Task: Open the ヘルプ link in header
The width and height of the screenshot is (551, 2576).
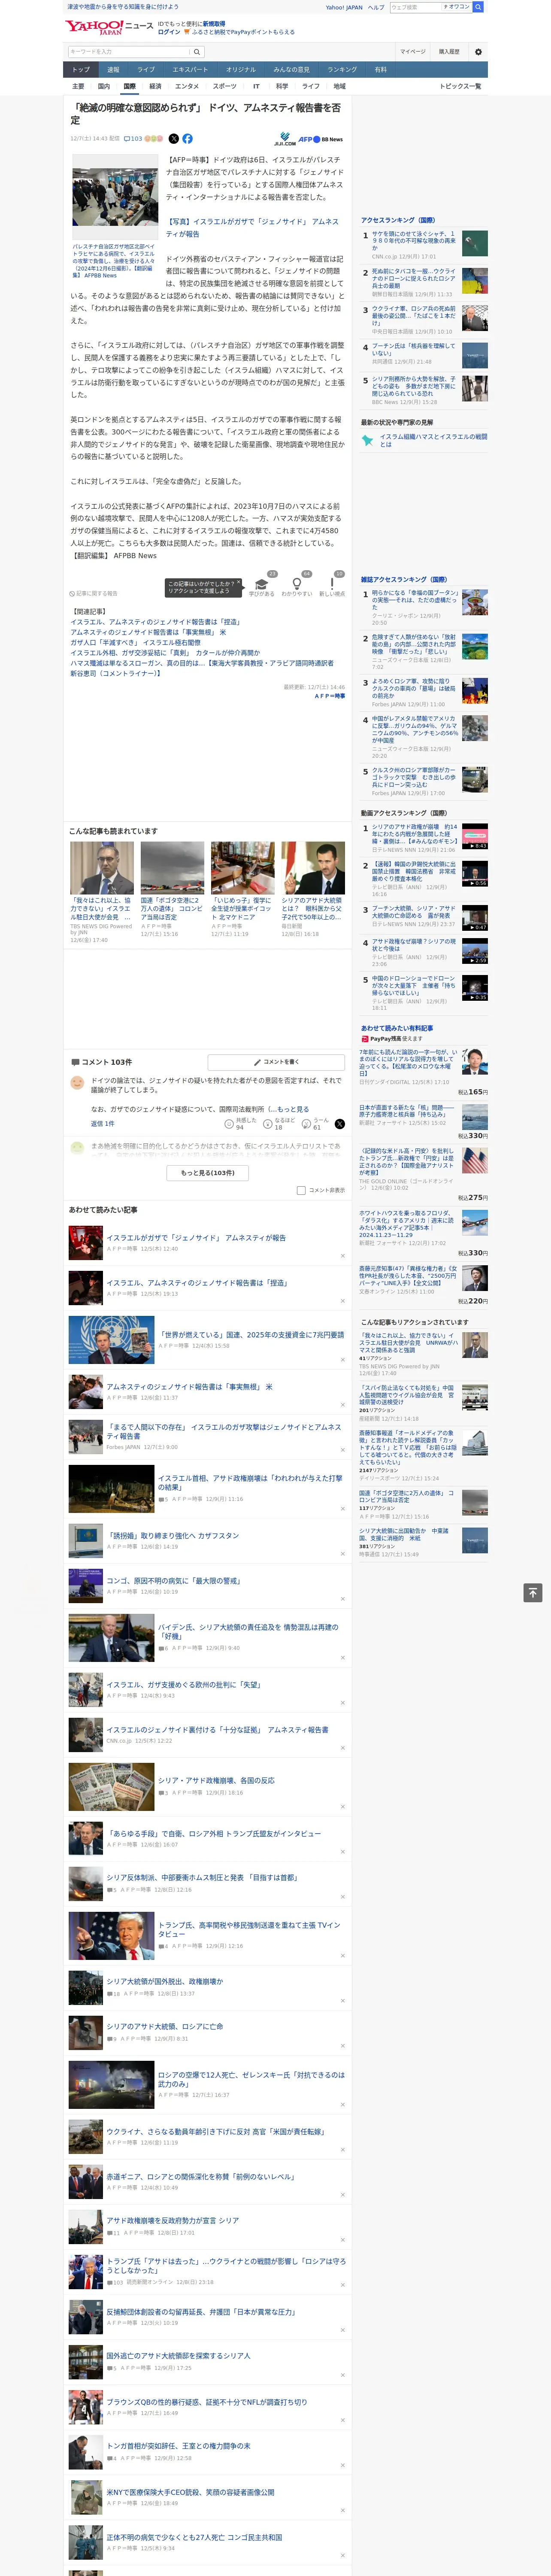Action: (x=376, y=7)
